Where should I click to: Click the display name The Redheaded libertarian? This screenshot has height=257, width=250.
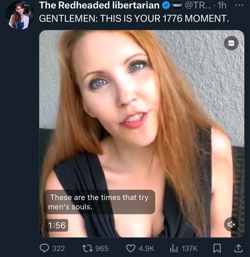pyautogui.click(x=99, y=5)
